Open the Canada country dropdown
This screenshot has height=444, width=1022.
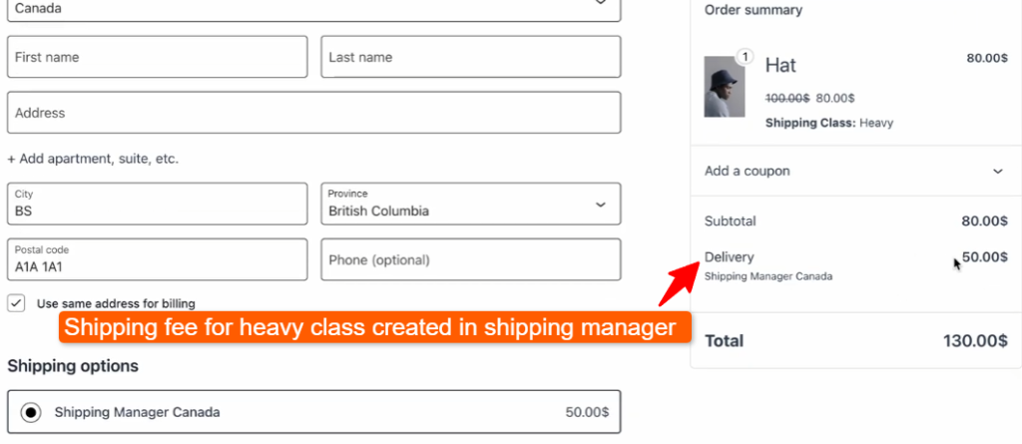pyautogui.click(x=313, y=8)
